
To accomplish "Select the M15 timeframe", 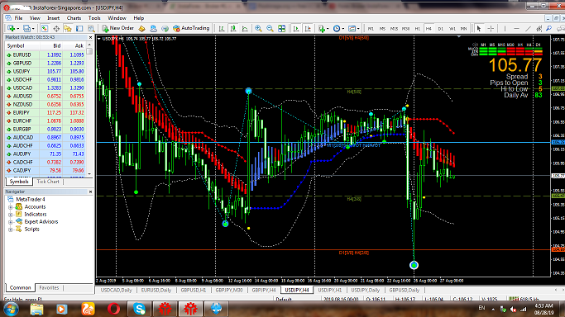I will point(394,28).
